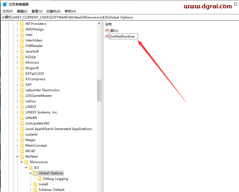Expand the InterVideo key
Image resolution: width=239 pixels, height=192 pixels.
[17, 40]
